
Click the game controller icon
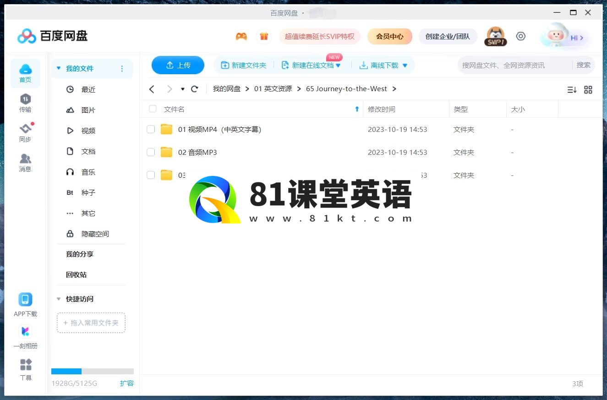pos(241,37)
